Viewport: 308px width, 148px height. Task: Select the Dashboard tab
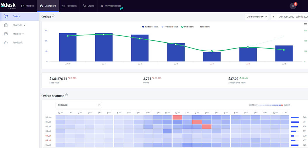coord(48,6)
